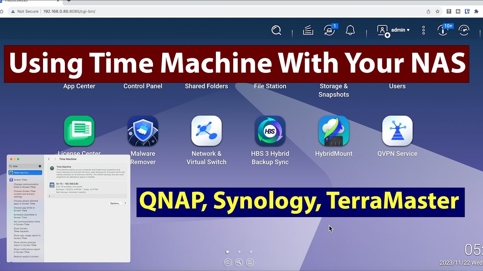Select Time Machine in settings sidebar
483x271 pixels.
(x=25, y=173)
